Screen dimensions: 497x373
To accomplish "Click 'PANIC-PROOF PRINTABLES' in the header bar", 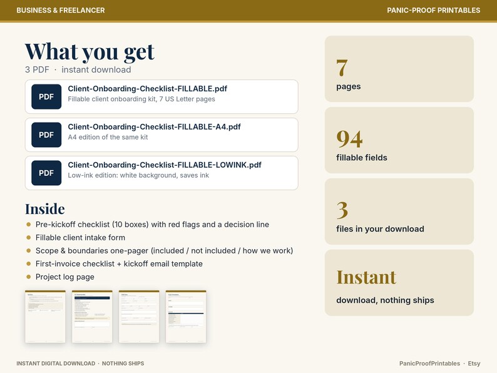I will [433, 10].
